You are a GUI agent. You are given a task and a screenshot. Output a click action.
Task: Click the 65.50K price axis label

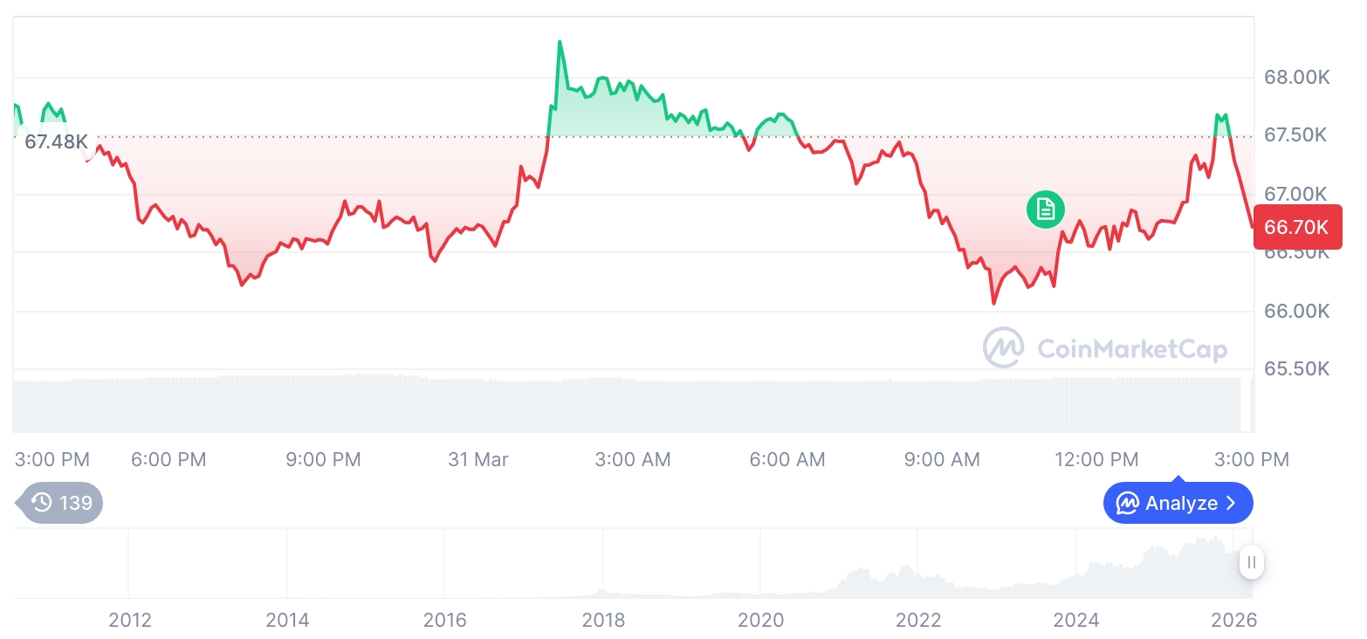[x=1296, y=369]
